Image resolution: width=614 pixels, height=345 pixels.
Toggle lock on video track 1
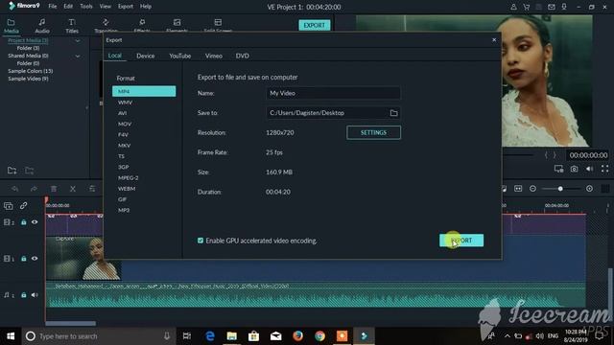tap(23, 259)
